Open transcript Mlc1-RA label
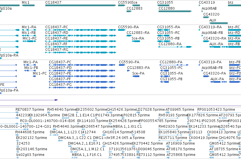The width and height of the screenshot is (241, 159). coord(29,27)
